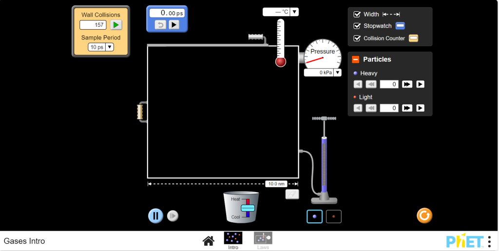This screenshot has height=251, width=499.
Task: Open the temperature units dropdown
Action: 294,12
